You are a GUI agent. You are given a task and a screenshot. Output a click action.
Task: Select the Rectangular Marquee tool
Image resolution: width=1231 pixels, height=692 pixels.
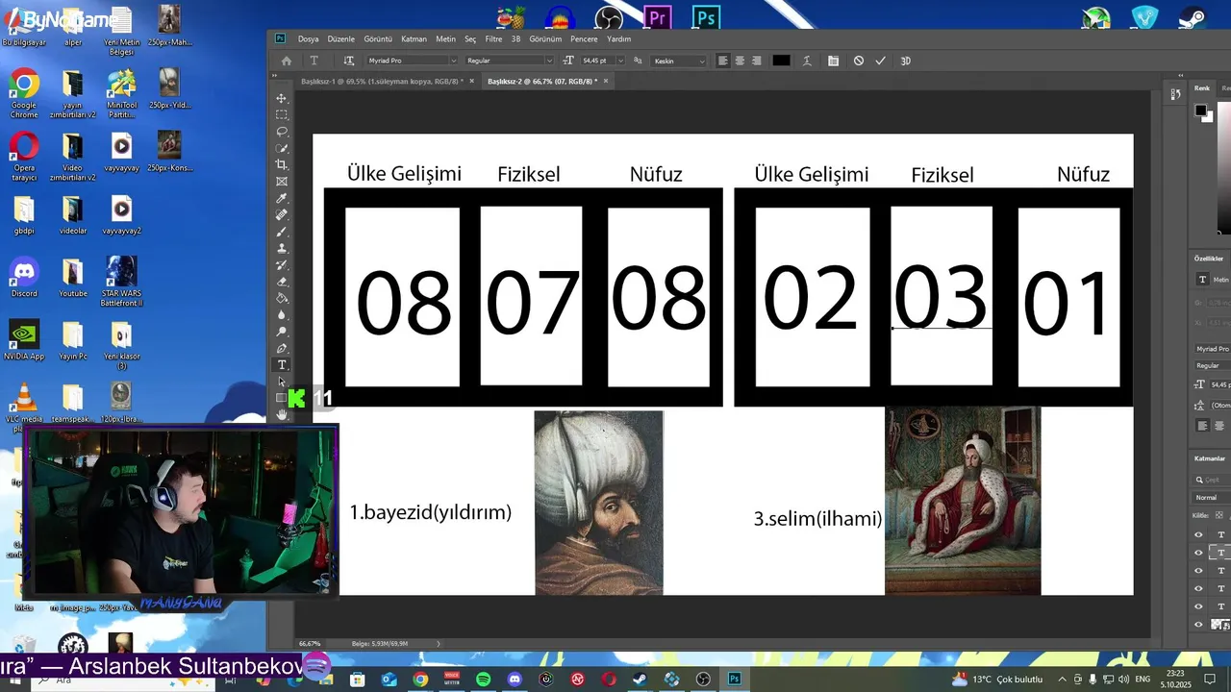[x=282, y=114]
